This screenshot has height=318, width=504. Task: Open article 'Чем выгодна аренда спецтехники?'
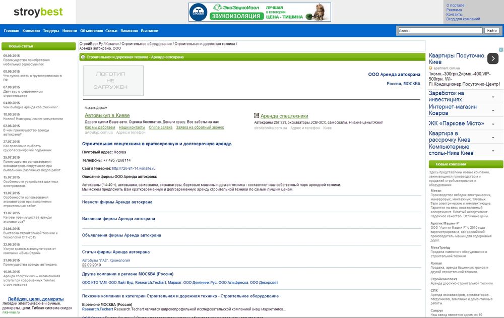click(31, 107)
